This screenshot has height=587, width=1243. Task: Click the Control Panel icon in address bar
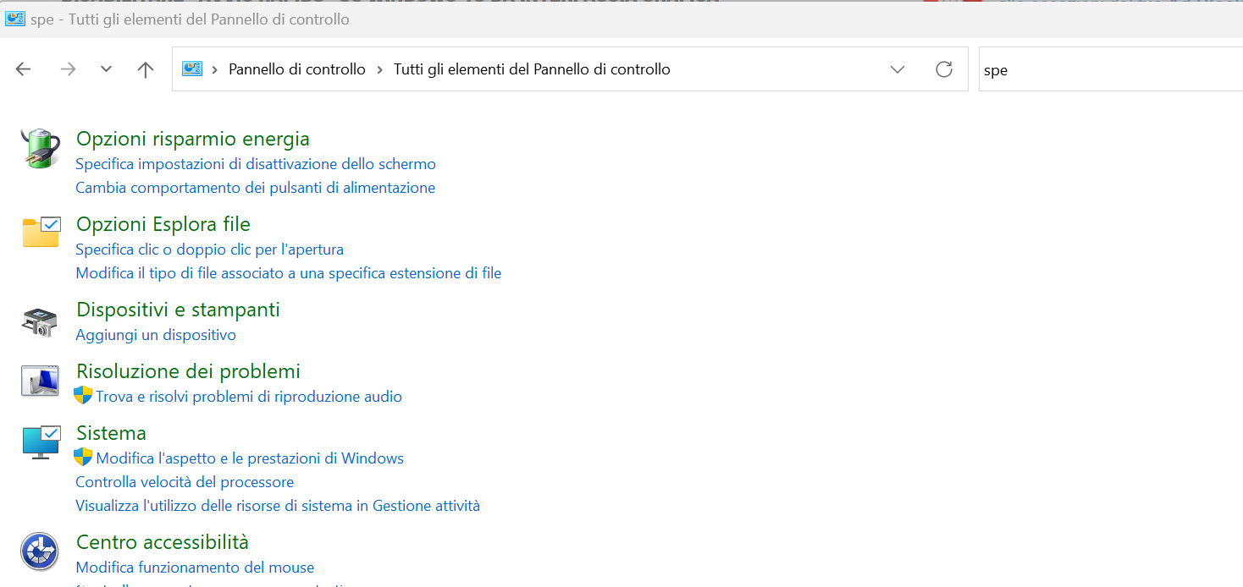click(192, 69)
